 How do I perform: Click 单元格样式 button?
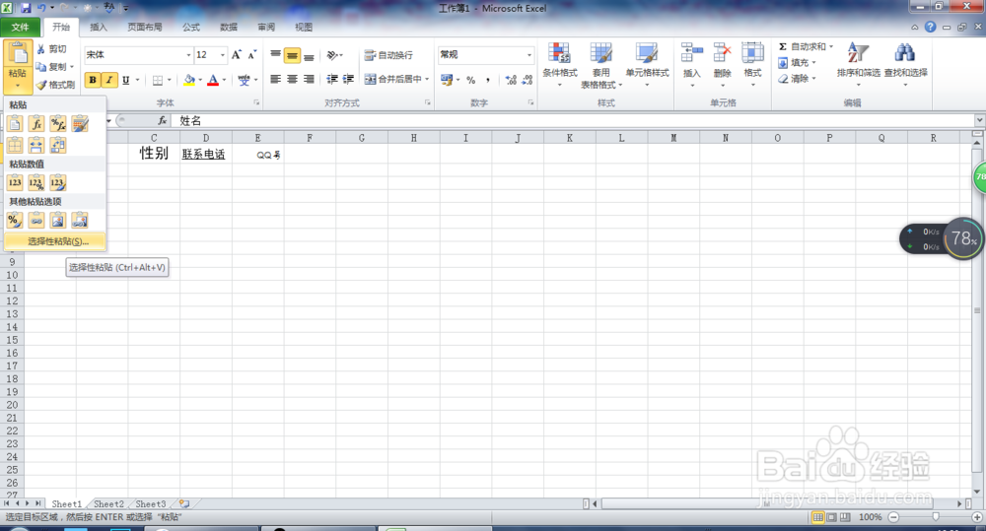click(x=647, y=65)
